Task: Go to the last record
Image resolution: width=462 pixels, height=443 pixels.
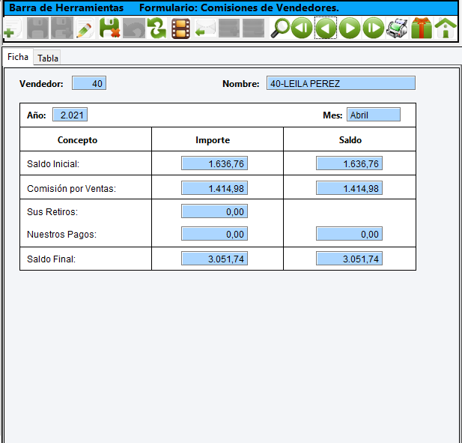Action: point(374,28)
